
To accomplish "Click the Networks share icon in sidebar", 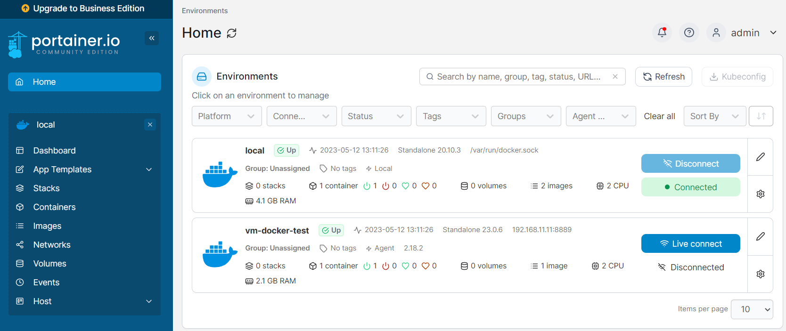I will coord(20,245).
